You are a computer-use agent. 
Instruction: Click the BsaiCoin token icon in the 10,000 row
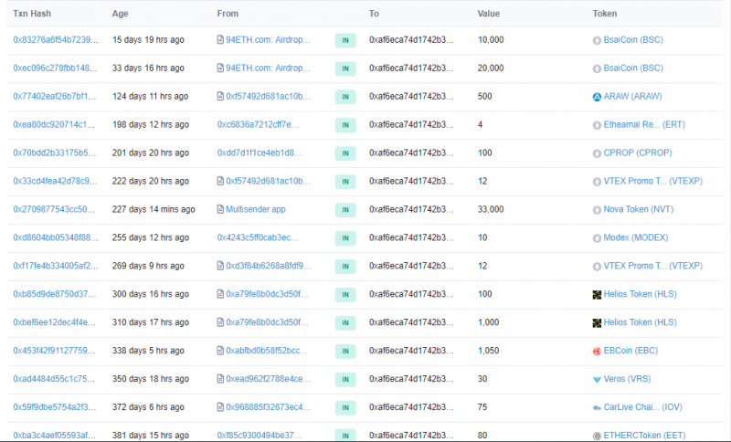[597, 40]
